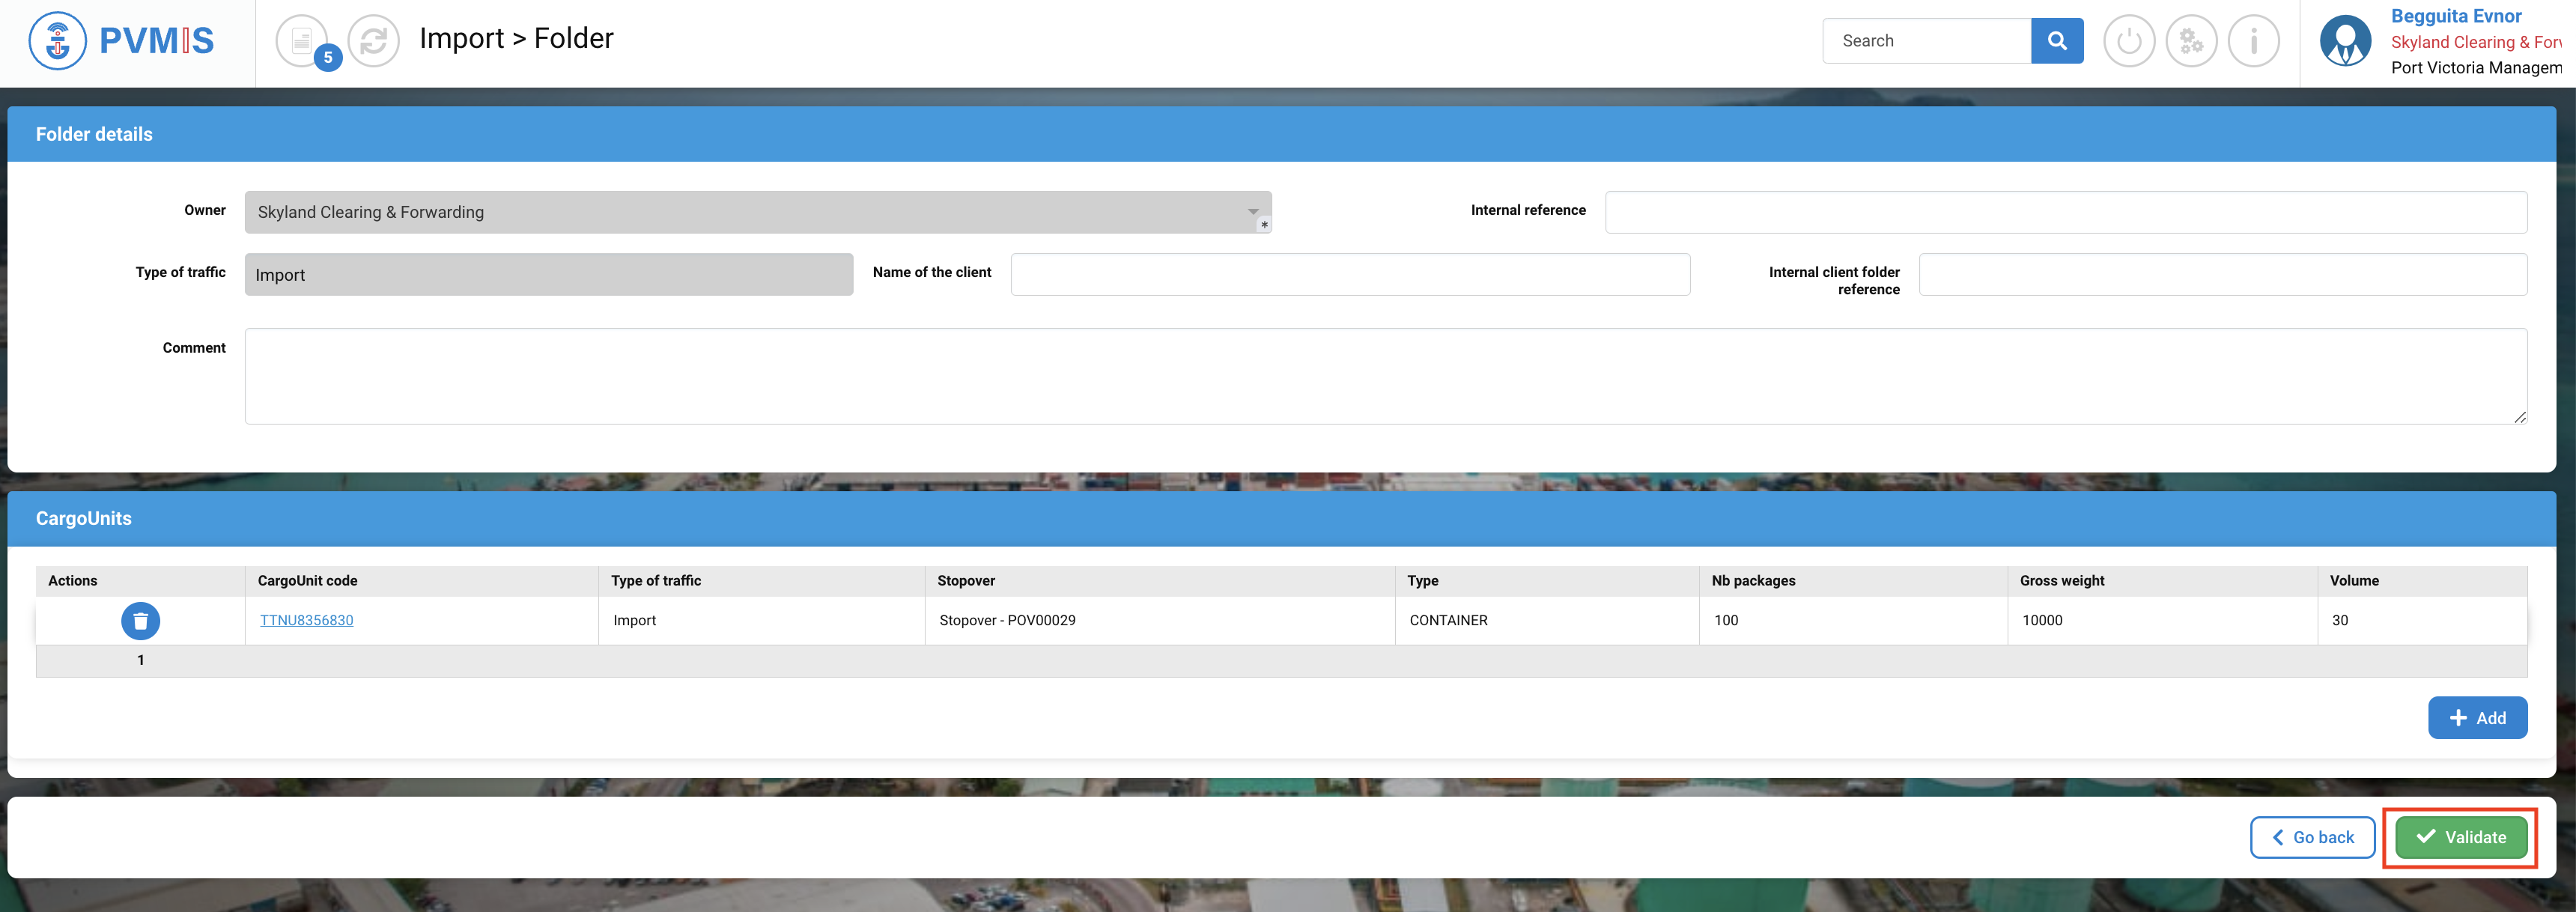The image size is (2576, 912).
Task: Click the PVMIS anchor logo
Action: (57, 41)
